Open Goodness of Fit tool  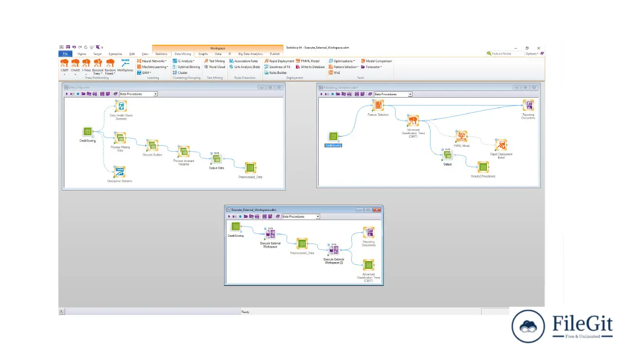click(x=277, y=67)
